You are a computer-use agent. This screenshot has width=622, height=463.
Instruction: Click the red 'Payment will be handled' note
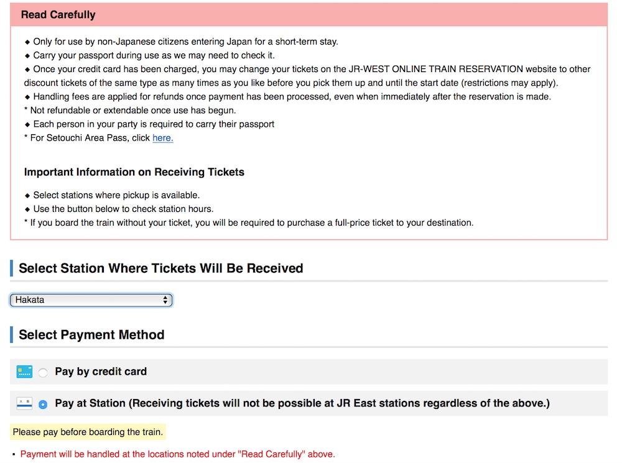pos(177,454)
